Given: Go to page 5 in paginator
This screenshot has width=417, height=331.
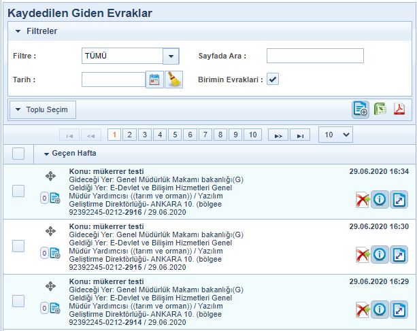Looking at the screenshot, I should point(174,135).
